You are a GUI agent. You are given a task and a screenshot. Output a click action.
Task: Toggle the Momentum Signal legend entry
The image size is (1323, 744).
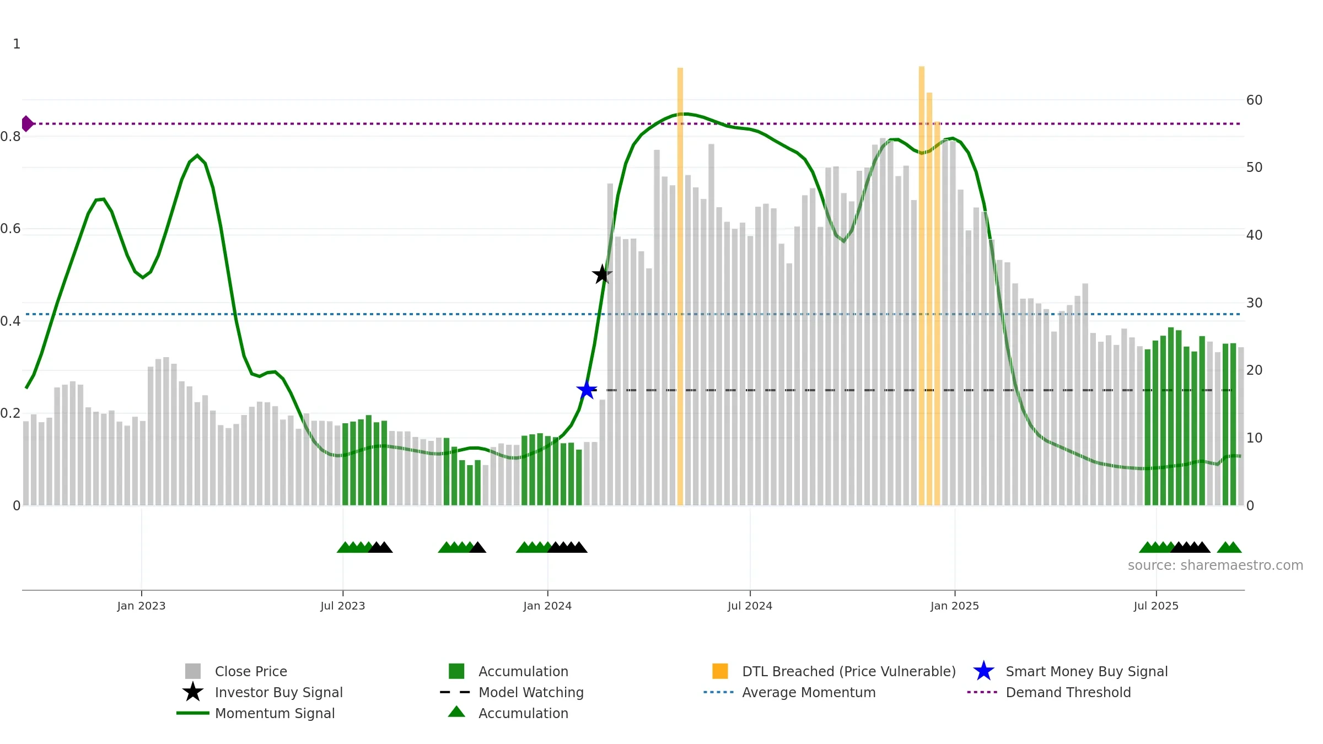tap(256, 713)
